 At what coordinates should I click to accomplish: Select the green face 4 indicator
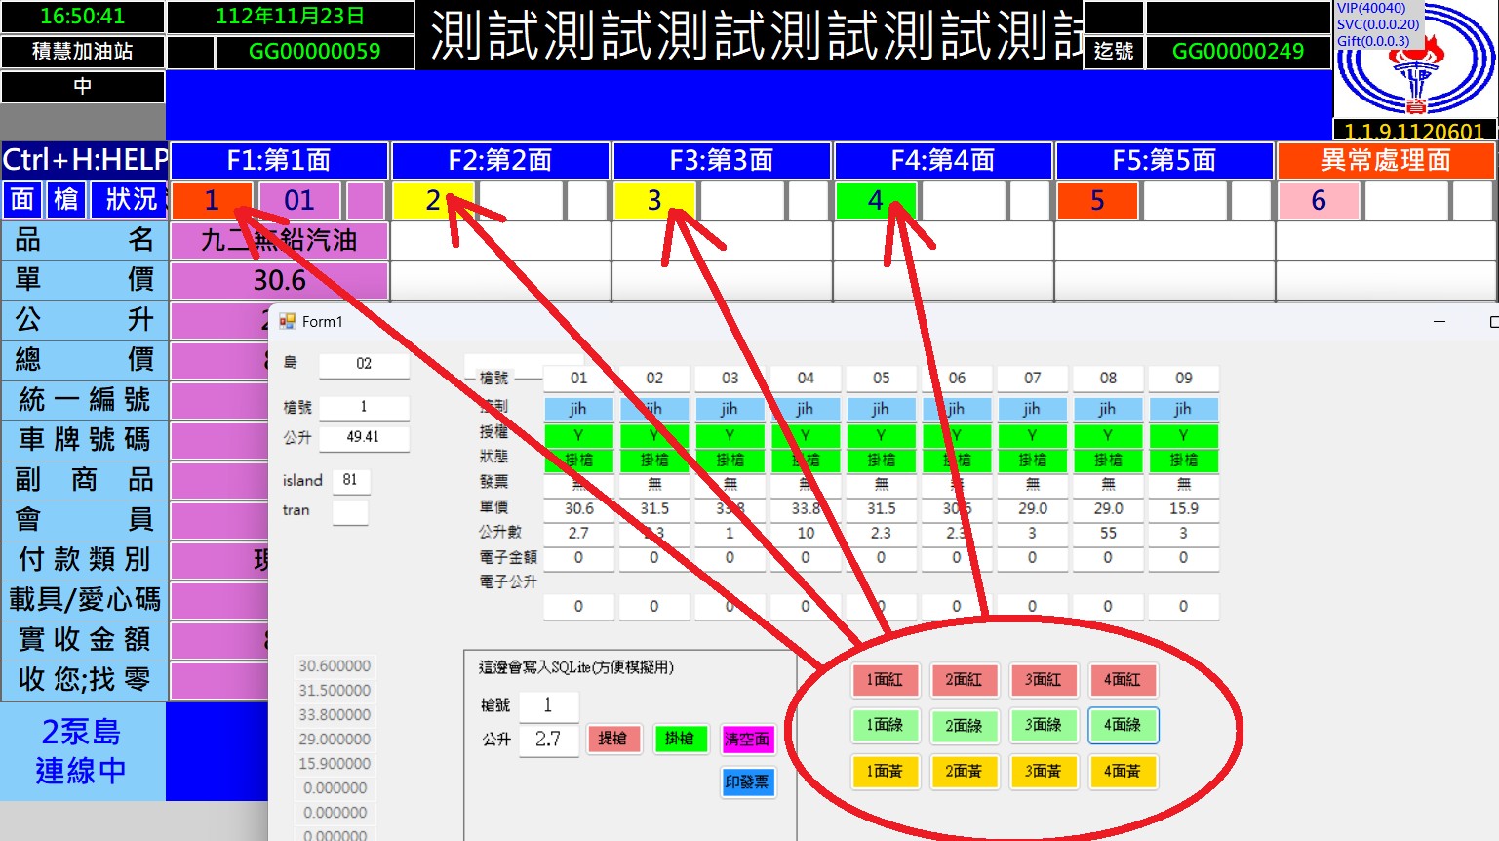[x=875, y=201]
